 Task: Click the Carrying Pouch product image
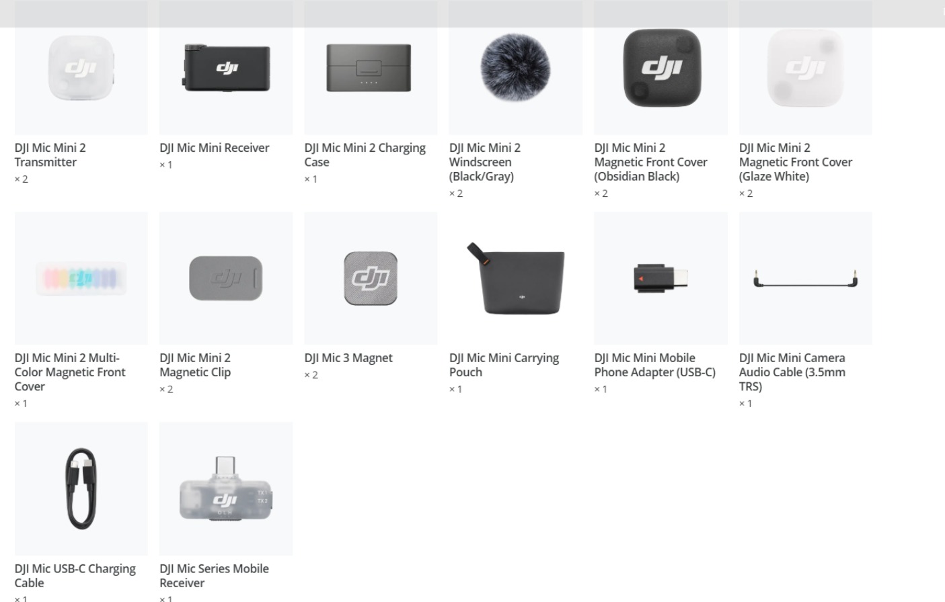[516, 279]
